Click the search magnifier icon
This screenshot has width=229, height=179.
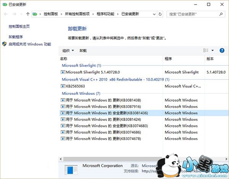pos(221,14)
